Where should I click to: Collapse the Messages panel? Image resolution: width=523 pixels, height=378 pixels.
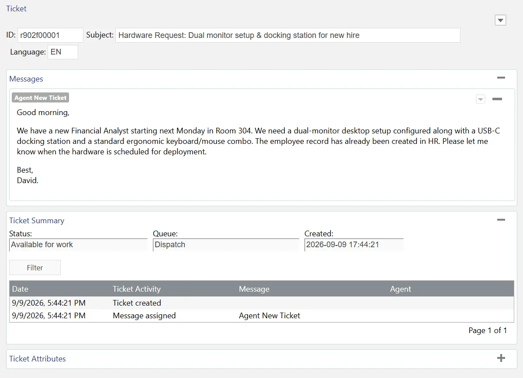click(501, 78)
